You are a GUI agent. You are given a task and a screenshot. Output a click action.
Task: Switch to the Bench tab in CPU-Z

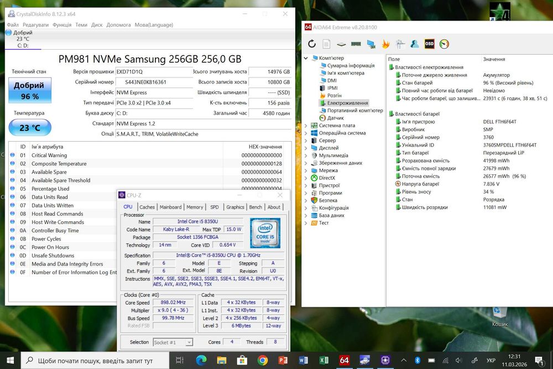[x=255, y=207]
